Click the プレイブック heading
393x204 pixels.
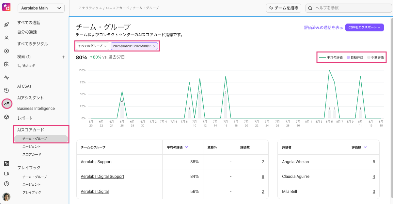point(29,168)
